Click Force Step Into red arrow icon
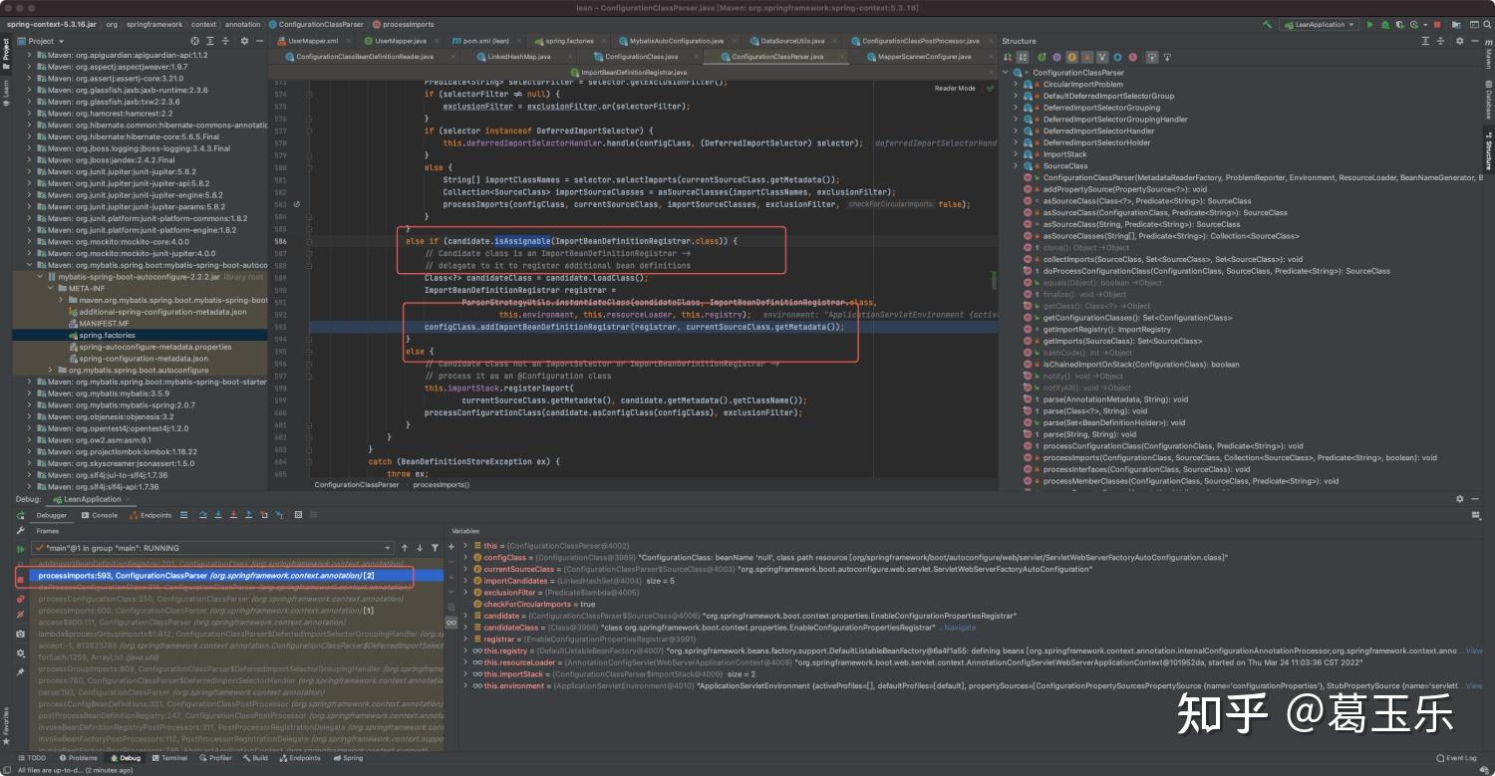1495x776 pixels. coord(233,515)
